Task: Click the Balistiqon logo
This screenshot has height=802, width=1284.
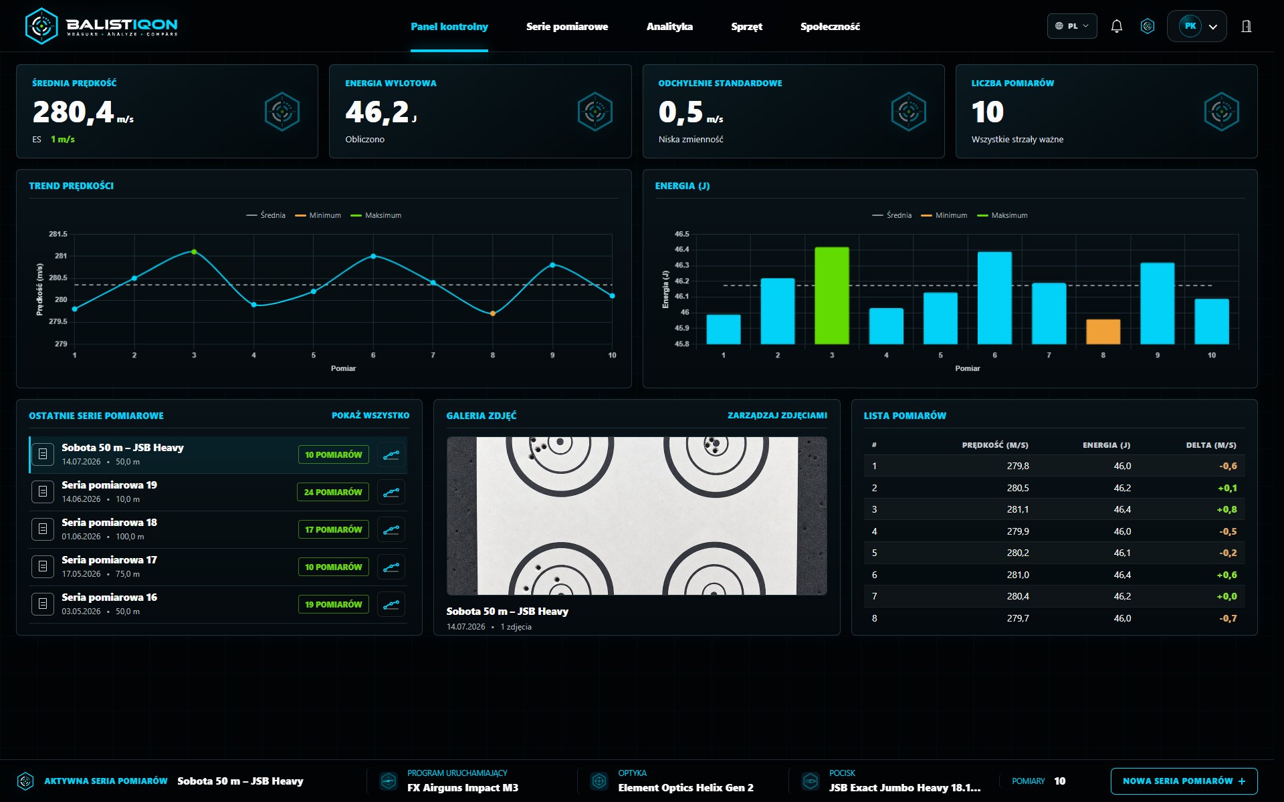Action: pos(102,26)
